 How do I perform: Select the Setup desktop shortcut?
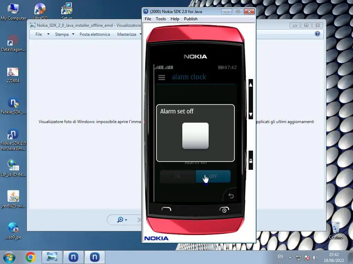(67, 11)
